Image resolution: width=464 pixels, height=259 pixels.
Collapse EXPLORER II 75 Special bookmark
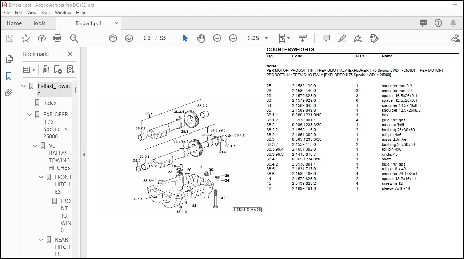click(x=29, y=115)
